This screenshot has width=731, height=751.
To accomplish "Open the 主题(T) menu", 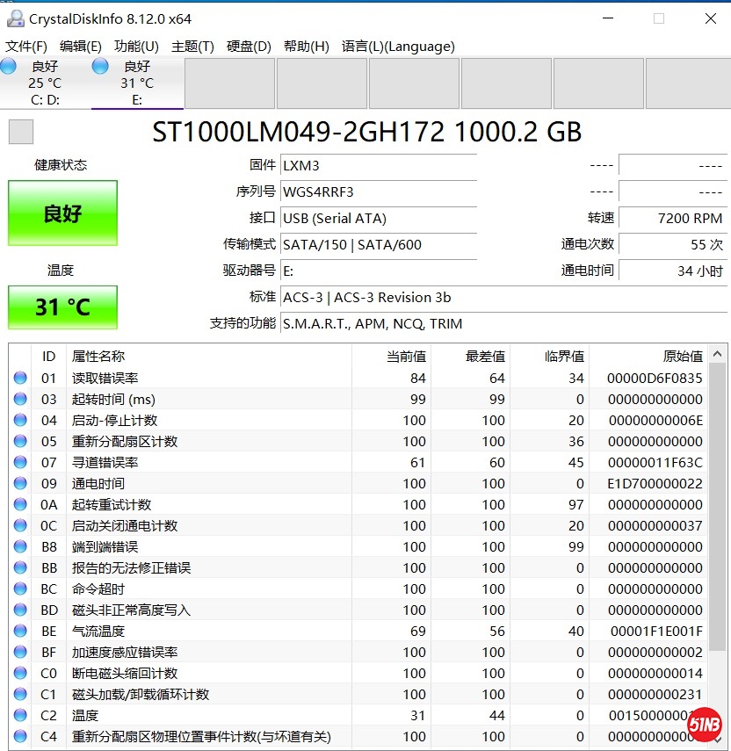I will 192,47.
